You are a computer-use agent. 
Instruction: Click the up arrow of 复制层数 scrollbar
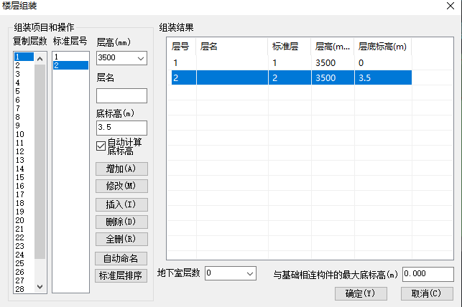40,59
